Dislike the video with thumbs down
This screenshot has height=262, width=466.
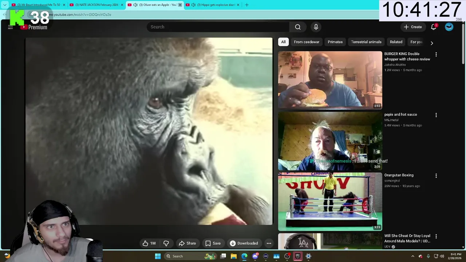(x=166, y=243)
